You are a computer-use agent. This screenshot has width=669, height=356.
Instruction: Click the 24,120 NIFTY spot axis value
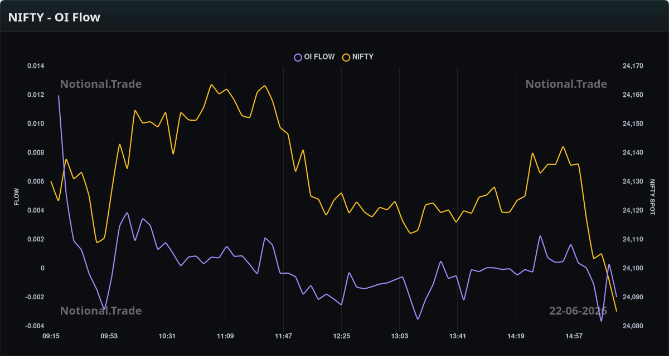point(633,211)
